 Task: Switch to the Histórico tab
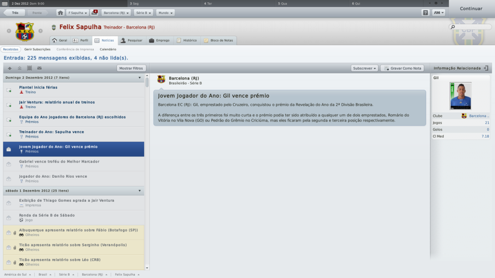click(x=187, y=41)
